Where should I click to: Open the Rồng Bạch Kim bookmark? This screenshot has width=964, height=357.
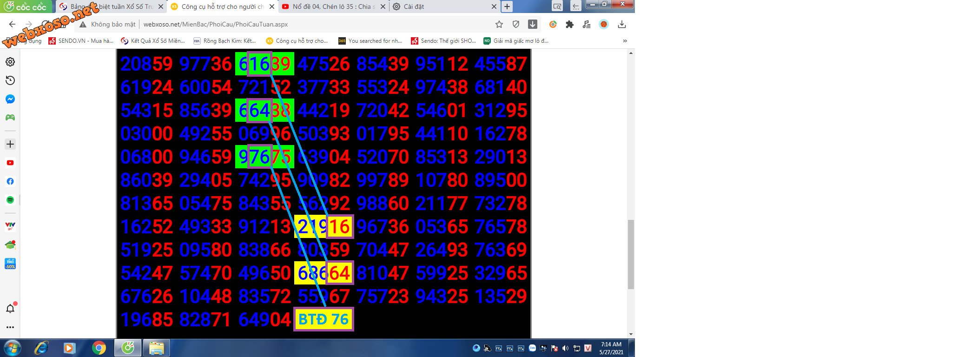tap(225, 41)
